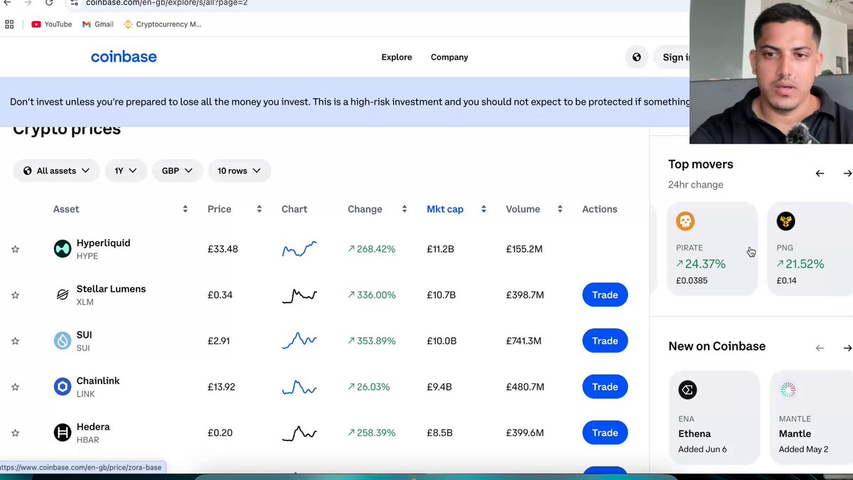This screenshot has width=853, height=480.
Task: Click the SUI price chart
Action: [x=299, y=341]
